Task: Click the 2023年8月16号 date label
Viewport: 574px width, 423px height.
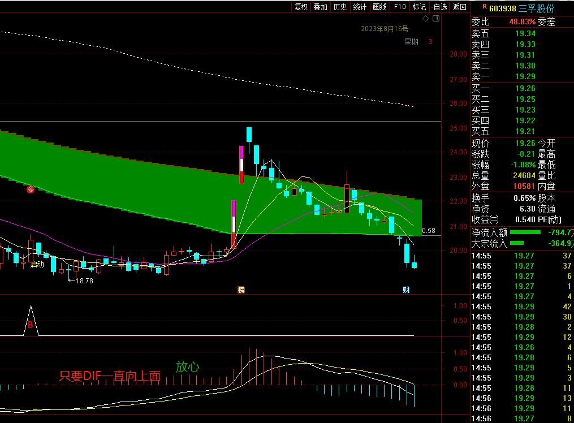Action: pos(385,28)
